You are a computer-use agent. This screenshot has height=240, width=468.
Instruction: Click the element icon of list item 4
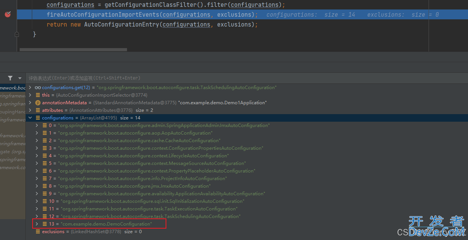coord(44,156)
